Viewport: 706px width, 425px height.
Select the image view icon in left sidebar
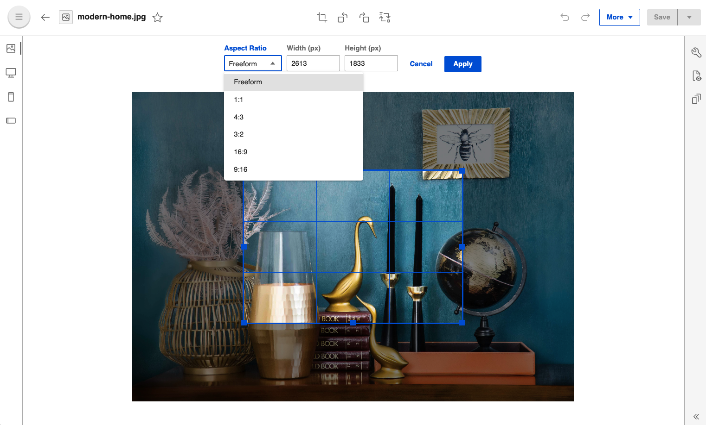click(11, 48)
